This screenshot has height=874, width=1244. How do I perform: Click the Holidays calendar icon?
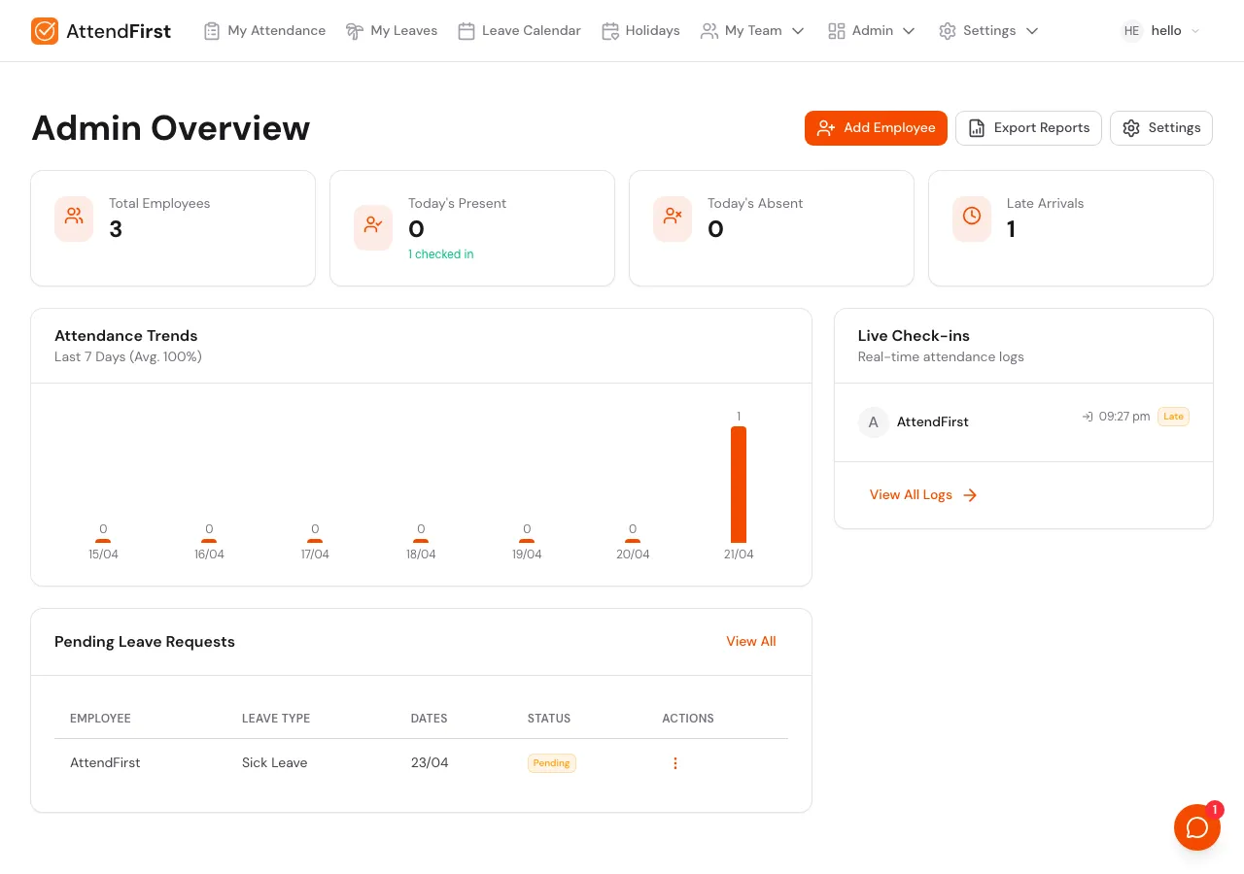(610, 30)
